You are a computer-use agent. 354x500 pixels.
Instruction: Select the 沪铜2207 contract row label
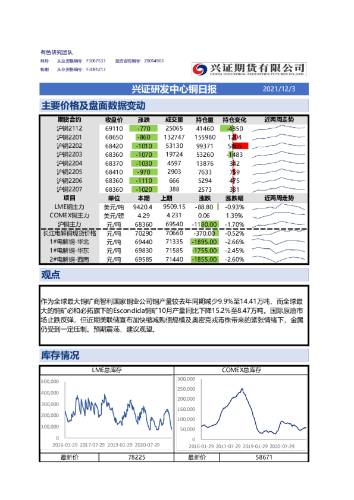(70, 189)
